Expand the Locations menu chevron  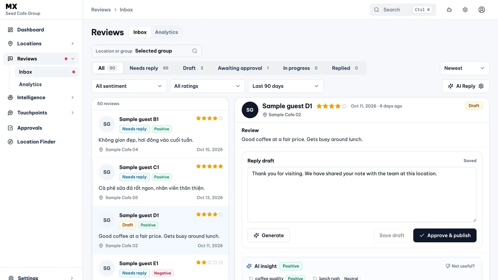(73, 44)
